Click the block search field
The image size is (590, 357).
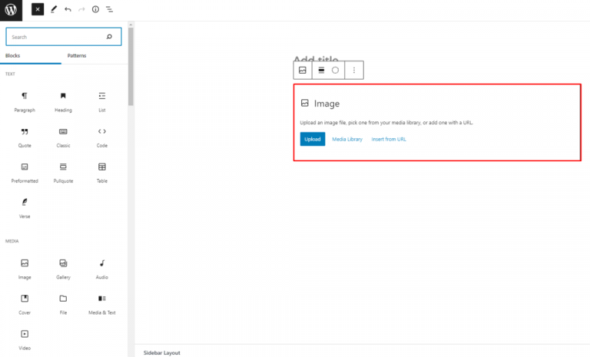(x=64, y=37)
